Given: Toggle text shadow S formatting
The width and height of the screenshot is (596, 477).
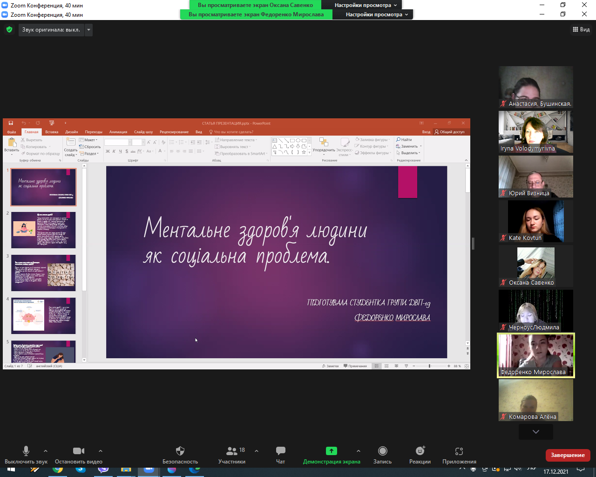Looking at the screenshot, I should (127, 151).
